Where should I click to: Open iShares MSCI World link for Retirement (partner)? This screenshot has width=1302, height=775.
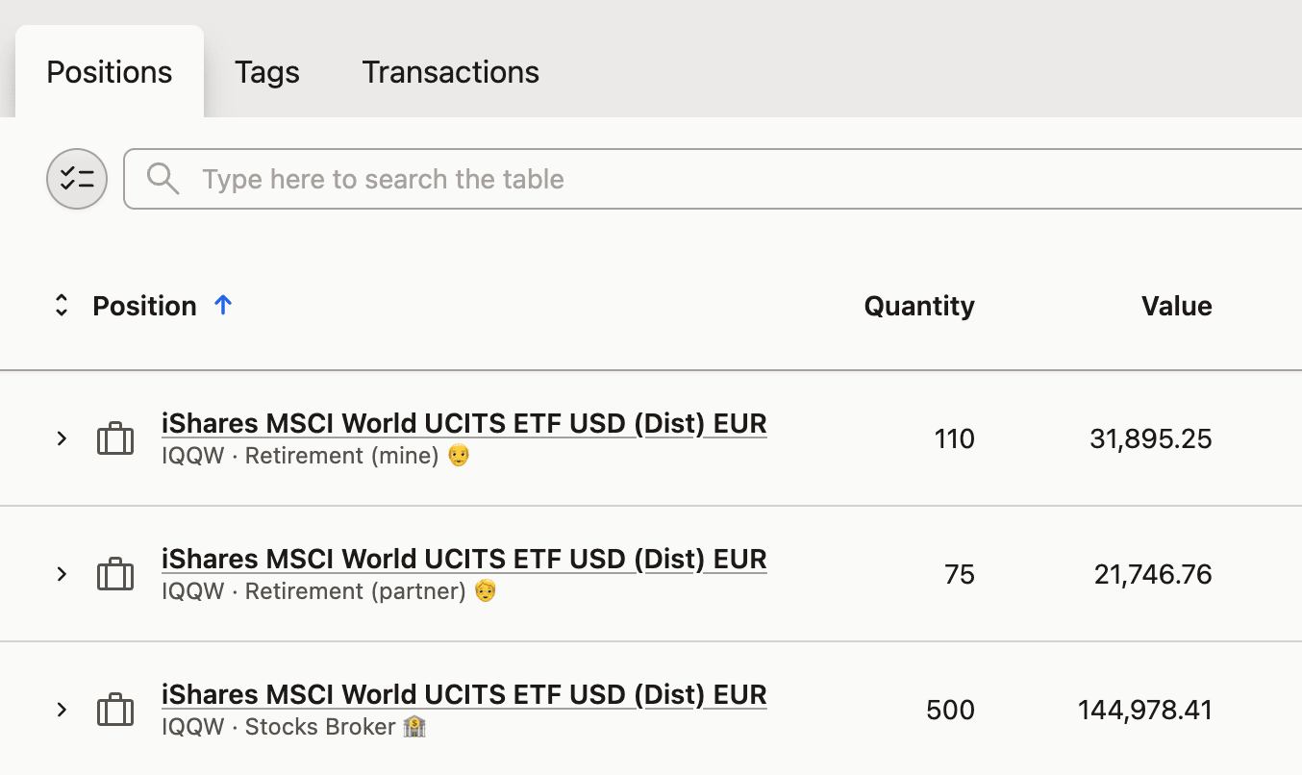[463, 560]
